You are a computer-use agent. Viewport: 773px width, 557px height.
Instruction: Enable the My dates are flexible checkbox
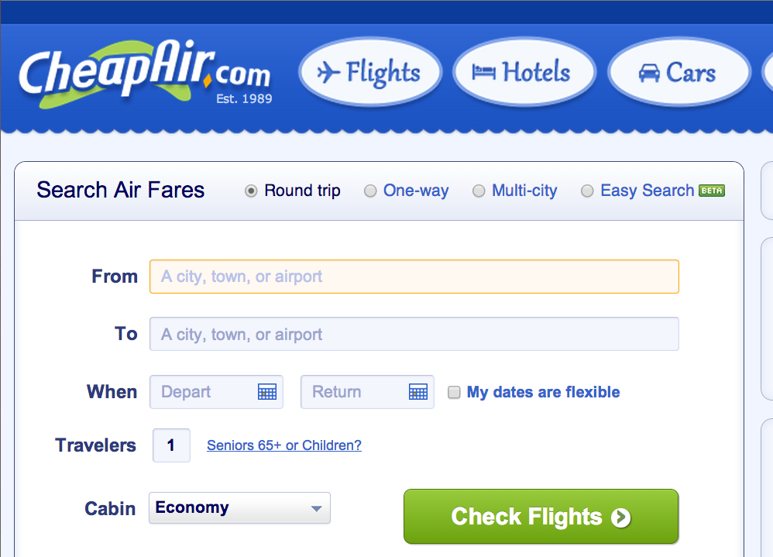click(x=454, y=392)
